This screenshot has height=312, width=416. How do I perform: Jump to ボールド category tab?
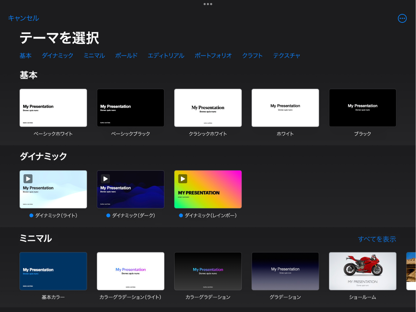tap(126, 56)
